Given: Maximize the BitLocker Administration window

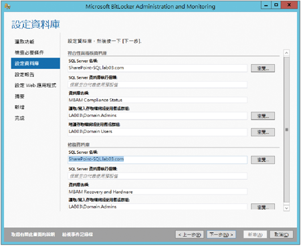Looking at the screenshot, I should click(x=276, y=5).
